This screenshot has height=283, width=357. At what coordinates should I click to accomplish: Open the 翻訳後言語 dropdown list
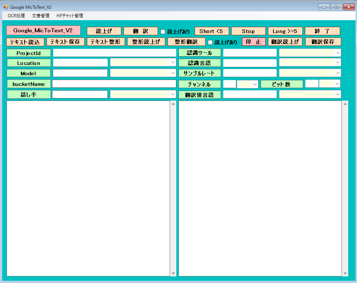(x=337, y=94)
